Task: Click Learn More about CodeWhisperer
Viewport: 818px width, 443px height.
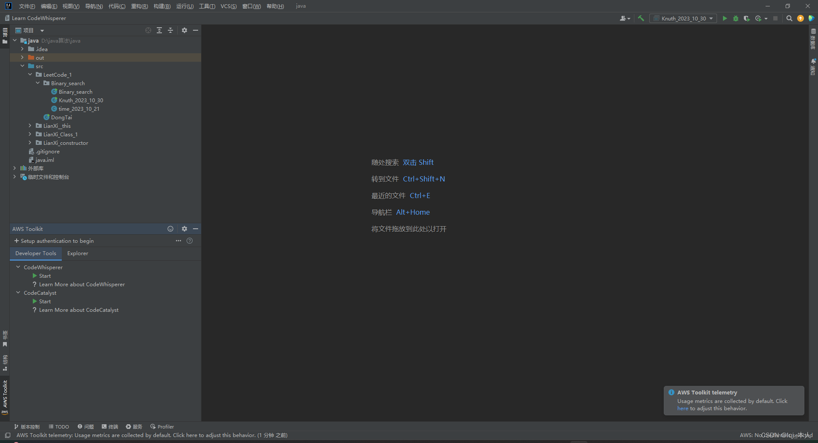Action: [x=82, y=285]
